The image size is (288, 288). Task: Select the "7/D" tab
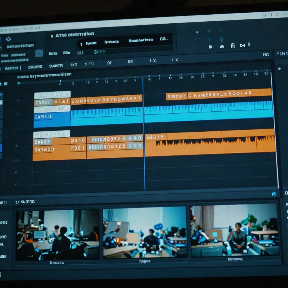(x=74, y=65)
